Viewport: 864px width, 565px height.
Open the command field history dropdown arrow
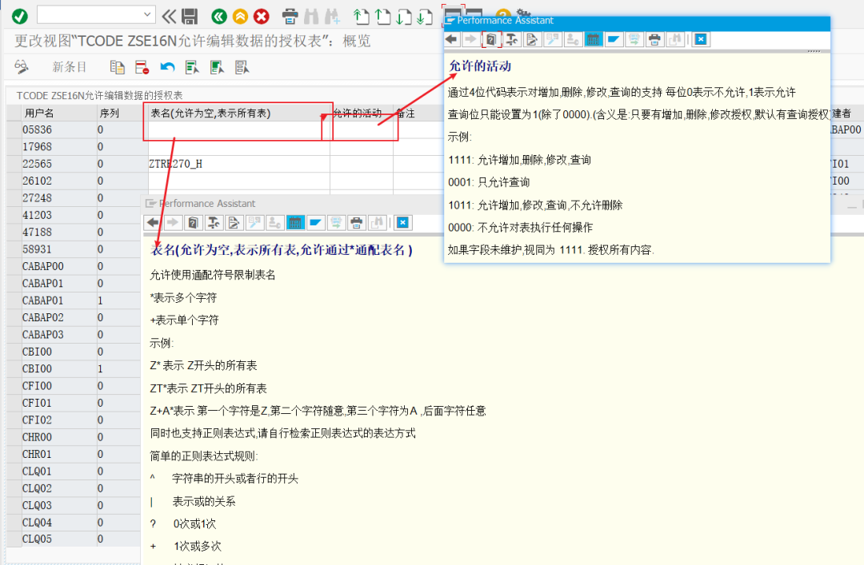(x=148, y=15)
